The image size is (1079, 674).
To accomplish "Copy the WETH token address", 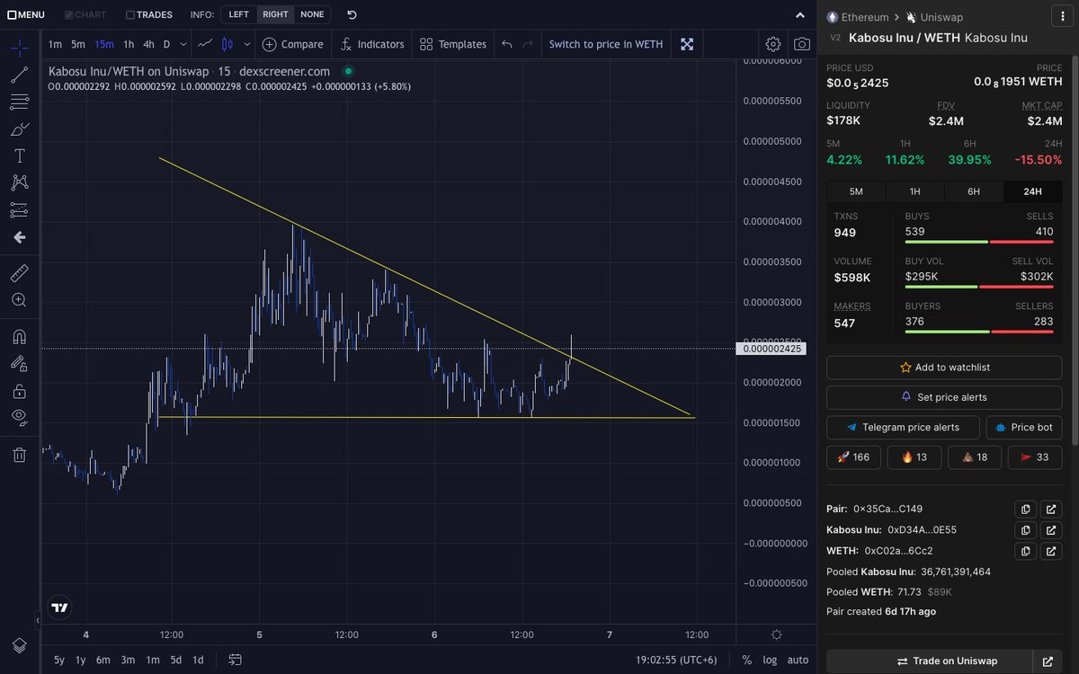I will click(x=1026, y=551).
